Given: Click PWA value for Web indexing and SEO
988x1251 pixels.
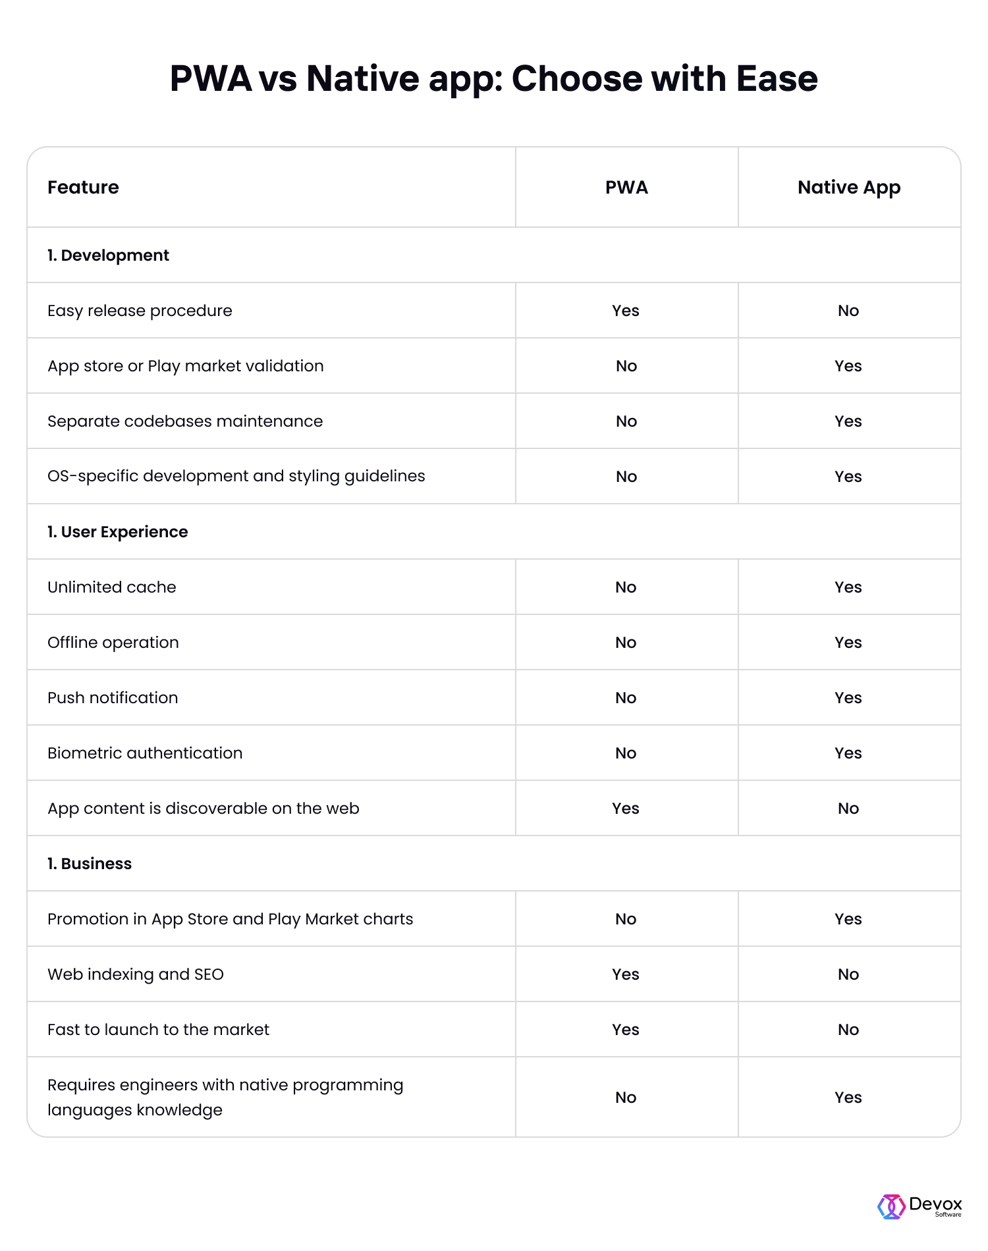Looking at the screenshot, I should click(x=626, y=974).
